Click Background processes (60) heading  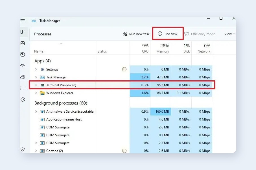tap(61, 103)
